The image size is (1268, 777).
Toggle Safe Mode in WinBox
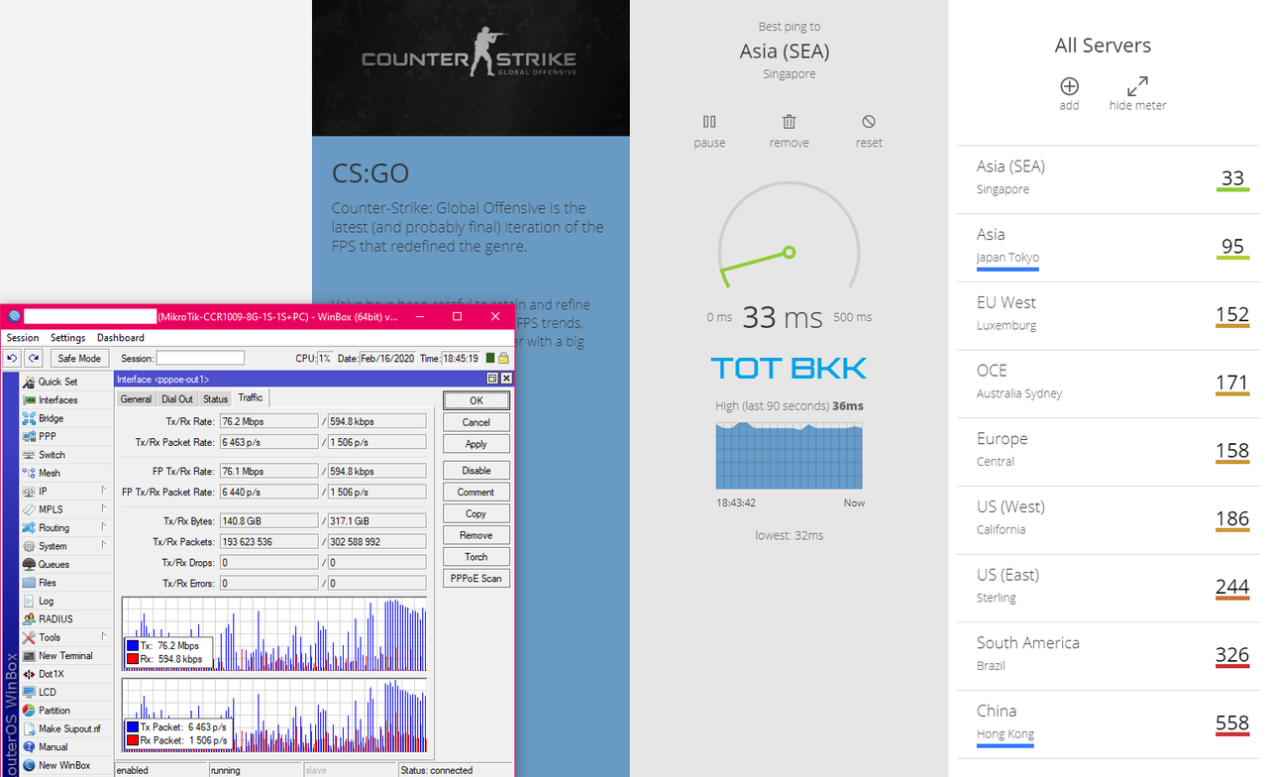click(79, 358)
